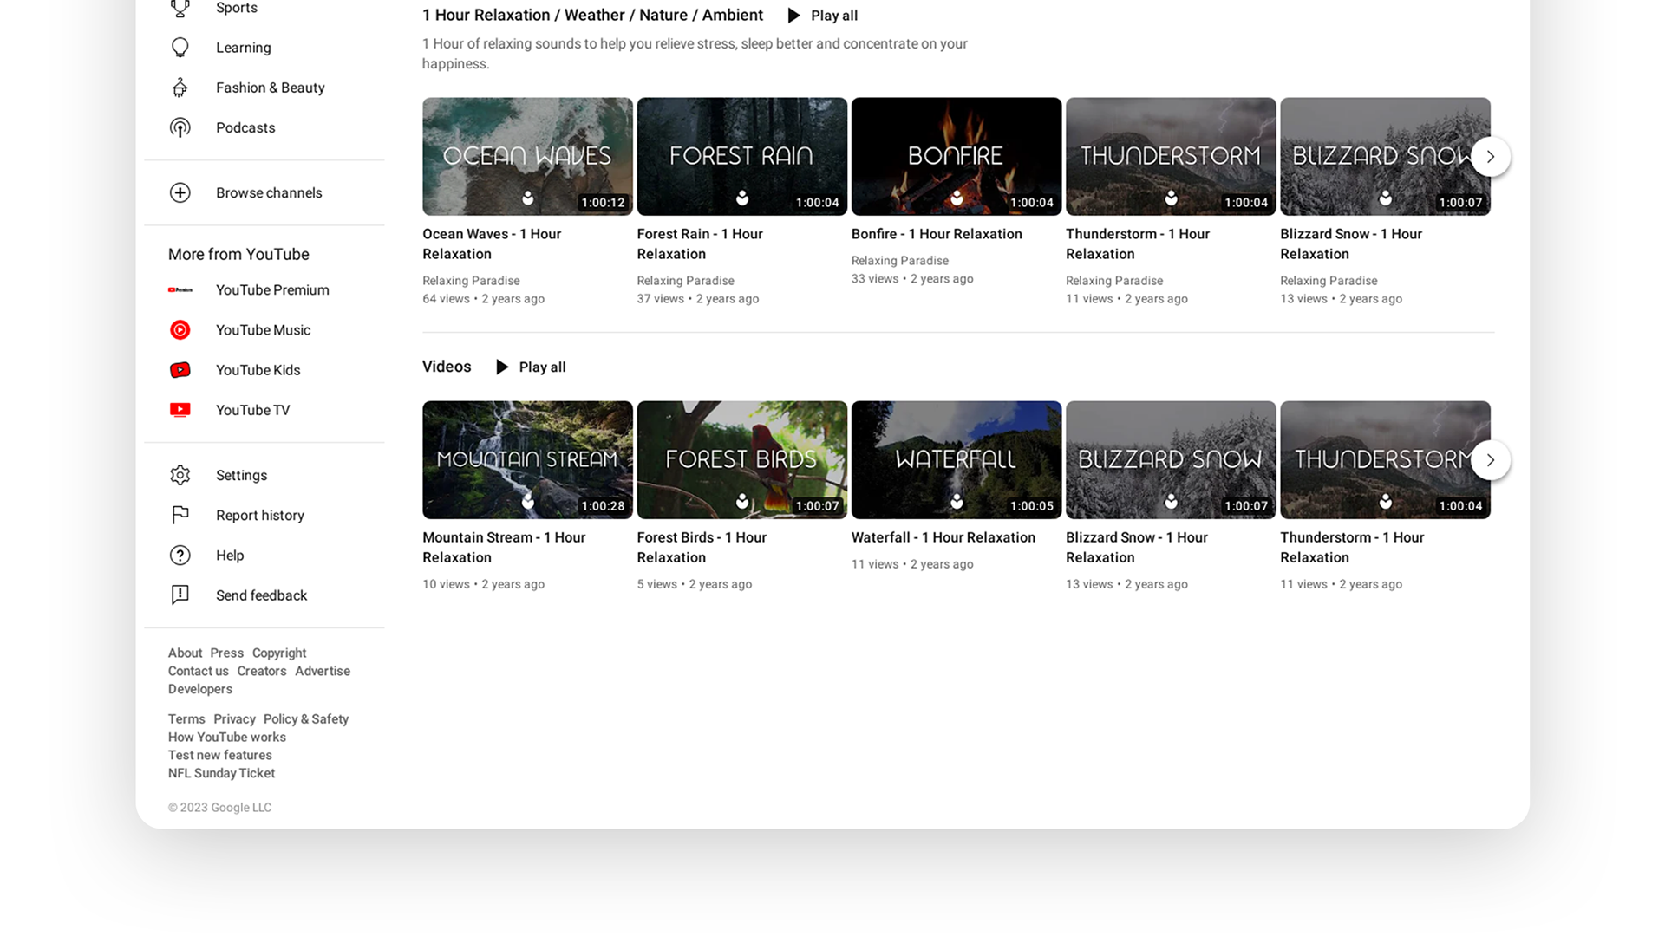Open Fashion & Beauty sidebar icon
Viewport: 1665px width, 936px height.
[180, 88]
